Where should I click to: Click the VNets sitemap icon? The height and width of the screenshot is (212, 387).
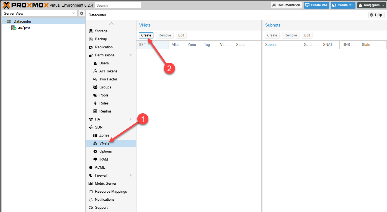(95, 143)
